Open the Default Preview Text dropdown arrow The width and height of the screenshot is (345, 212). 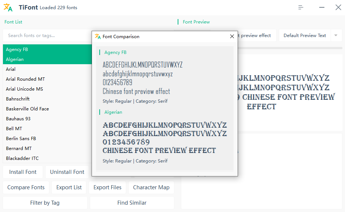coord(336,36)
